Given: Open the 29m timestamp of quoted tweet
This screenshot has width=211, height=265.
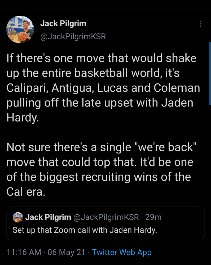Looking at the screenshot, I should coord(153,218).
